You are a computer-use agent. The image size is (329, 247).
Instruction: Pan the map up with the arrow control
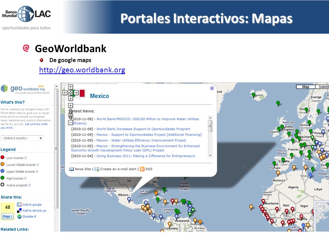coord(71,87)
